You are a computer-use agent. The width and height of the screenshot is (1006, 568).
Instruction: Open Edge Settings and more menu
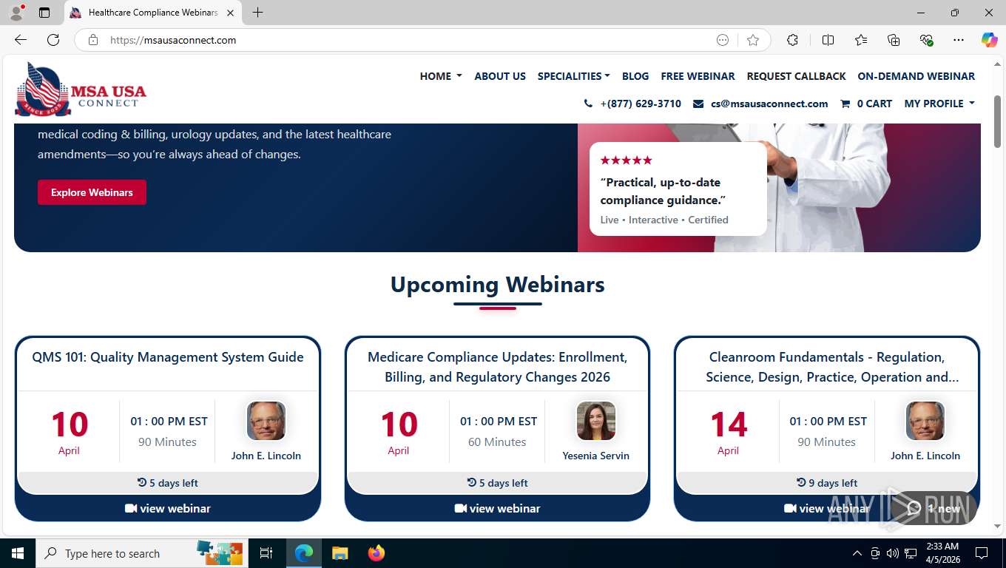[959, 40]
